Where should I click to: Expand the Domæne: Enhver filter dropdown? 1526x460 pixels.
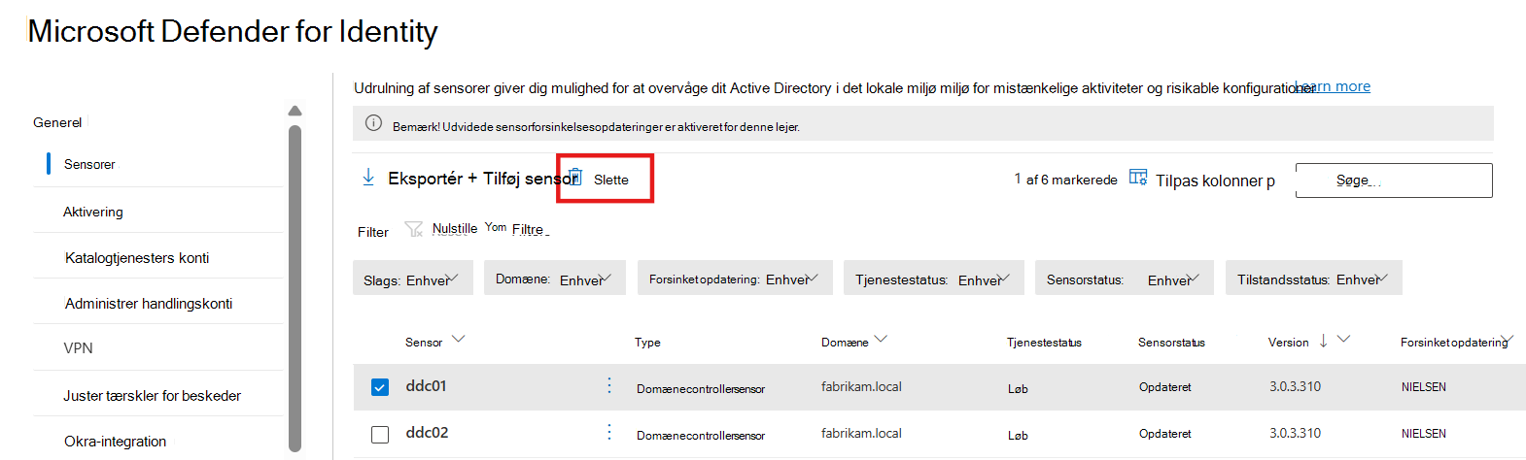tap(555, 279)
